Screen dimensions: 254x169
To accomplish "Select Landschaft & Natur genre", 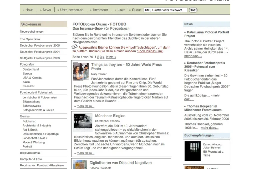I will point(35,138).
